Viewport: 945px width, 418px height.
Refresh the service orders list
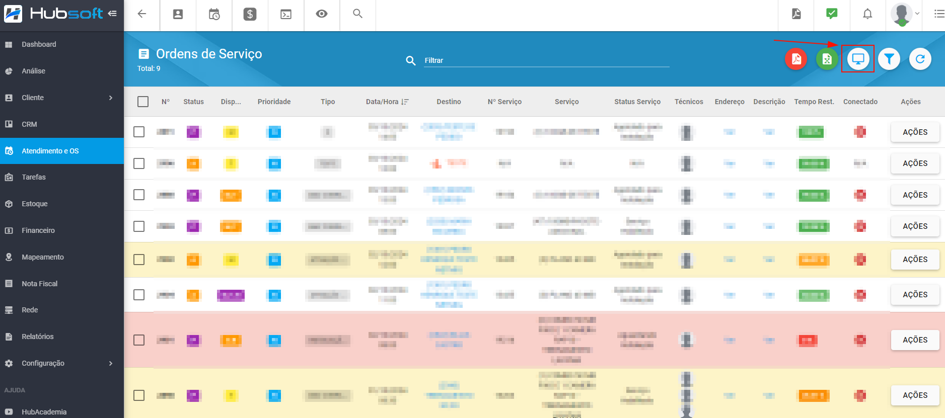pyautogui.click(x=920, y=59)
